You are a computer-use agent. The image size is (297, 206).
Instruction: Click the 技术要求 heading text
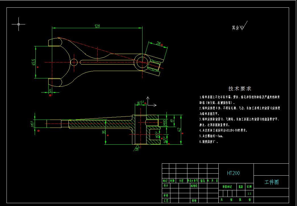(240, 89)
